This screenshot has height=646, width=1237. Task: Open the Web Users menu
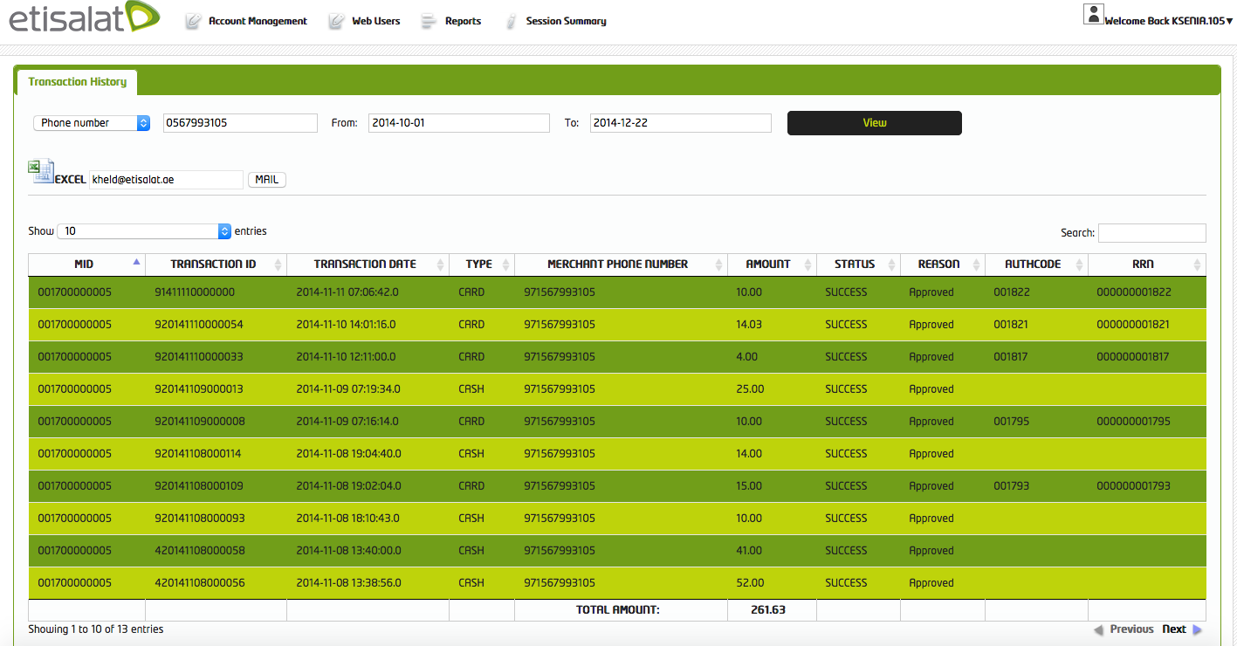[376, 21]
